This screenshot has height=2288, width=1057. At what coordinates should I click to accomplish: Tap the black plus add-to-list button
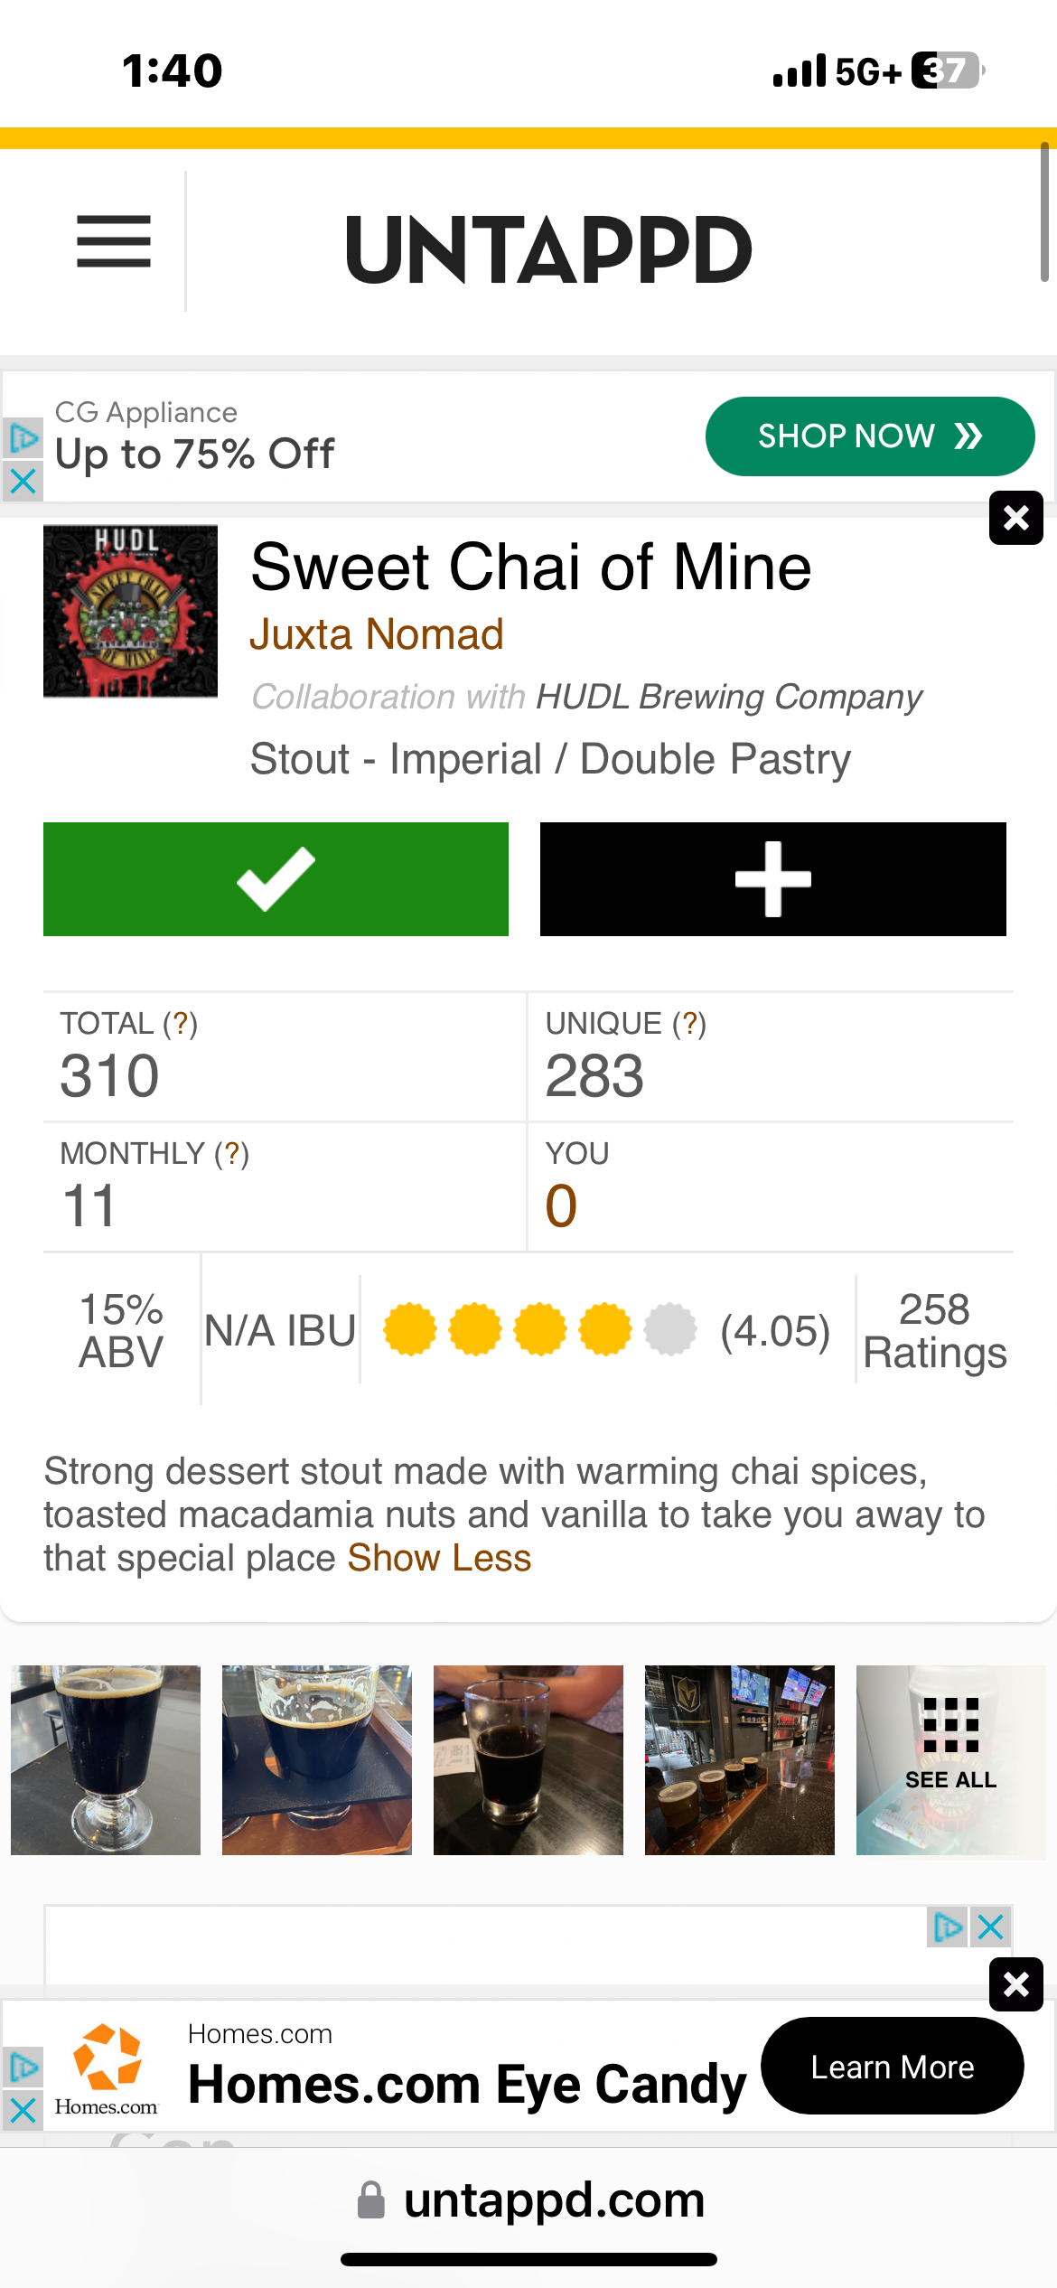coord(772,878)
